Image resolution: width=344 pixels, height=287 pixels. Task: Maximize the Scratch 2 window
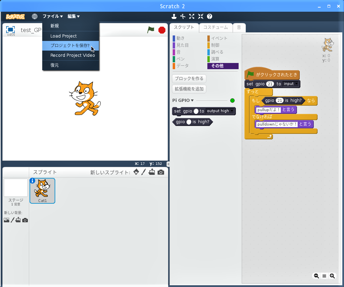click(329, 6)
